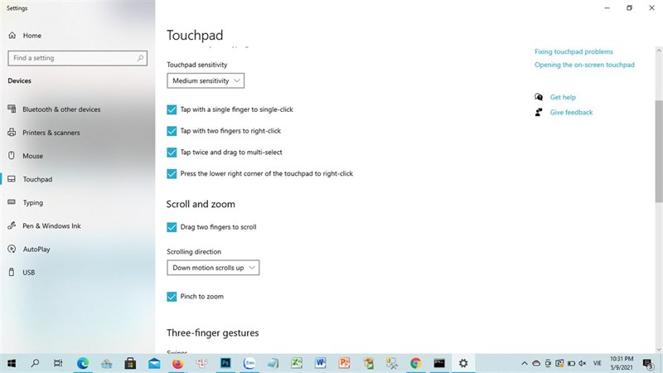The width and height of the screenshot is (663, 373).
Task: Click the Mouse icon in the sidebar
Action: (x=12, y=156)
